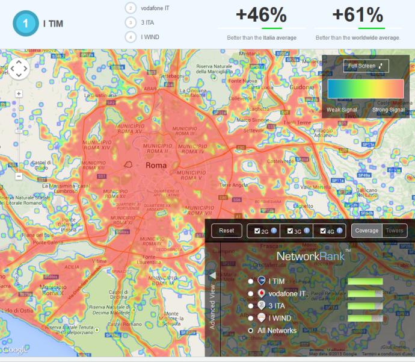
Task: Click the Full Screen button
Action: tap(366, 66)
